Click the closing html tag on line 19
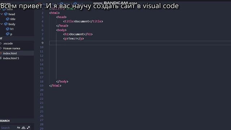Image resolution: width=231 pixels, height=130 pixels. [x=55, y=86]
